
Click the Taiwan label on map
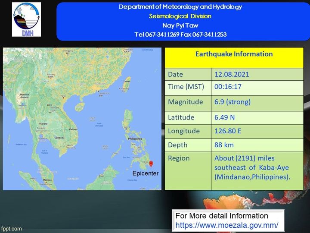click(x=127, y=81)
